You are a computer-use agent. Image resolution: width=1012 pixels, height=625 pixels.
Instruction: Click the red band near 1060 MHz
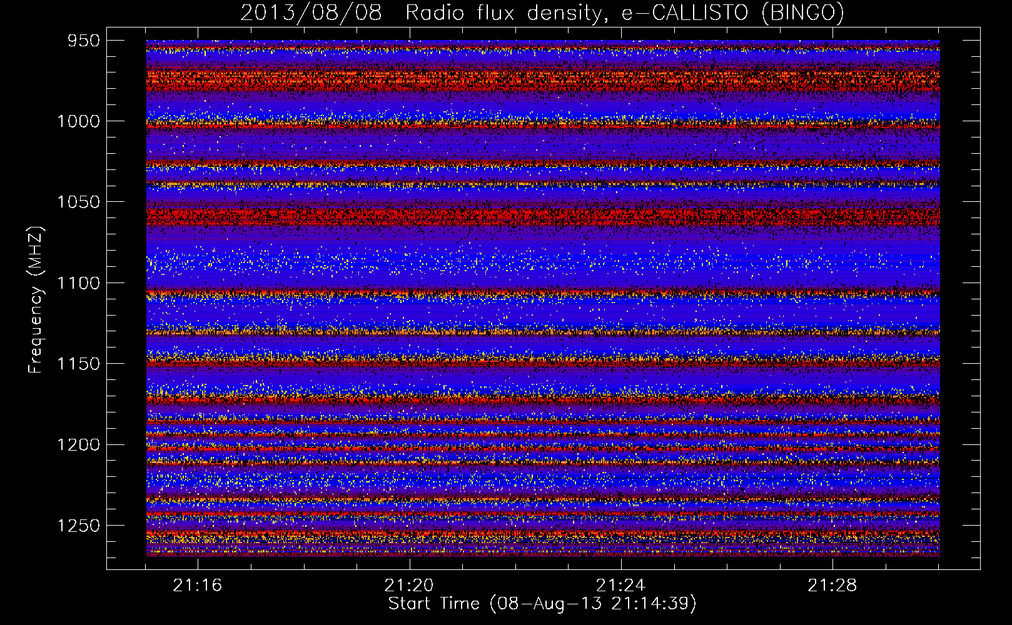tap(543, 217)
